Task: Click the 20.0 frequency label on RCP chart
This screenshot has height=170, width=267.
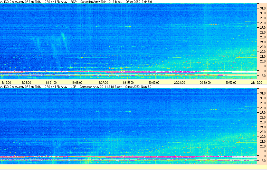Action: 263,61
